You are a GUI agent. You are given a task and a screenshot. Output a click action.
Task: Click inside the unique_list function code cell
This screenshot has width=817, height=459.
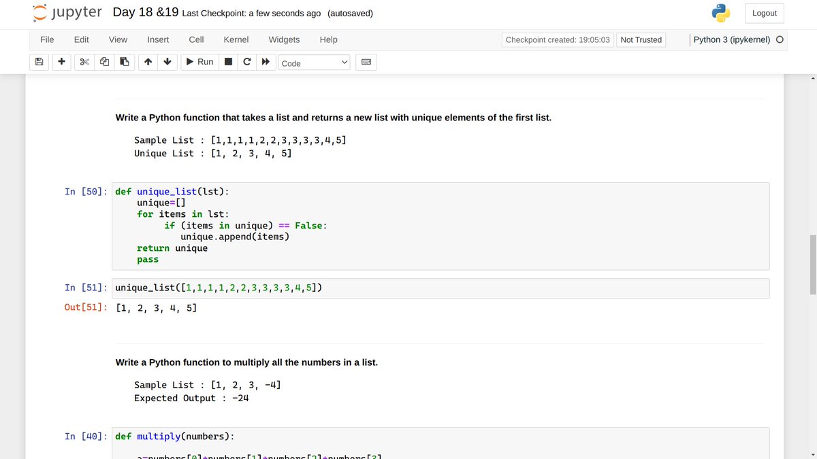(x=442, y=226)
